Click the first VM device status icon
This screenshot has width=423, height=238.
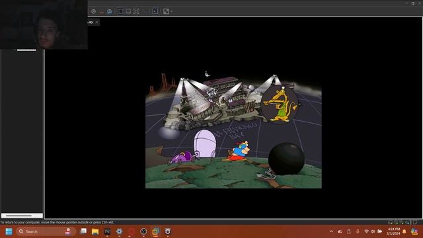(x=390, y=222)
